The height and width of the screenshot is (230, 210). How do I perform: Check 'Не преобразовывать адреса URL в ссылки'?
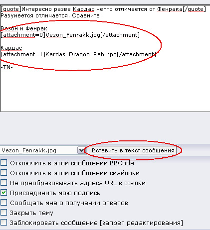(3, 183)
